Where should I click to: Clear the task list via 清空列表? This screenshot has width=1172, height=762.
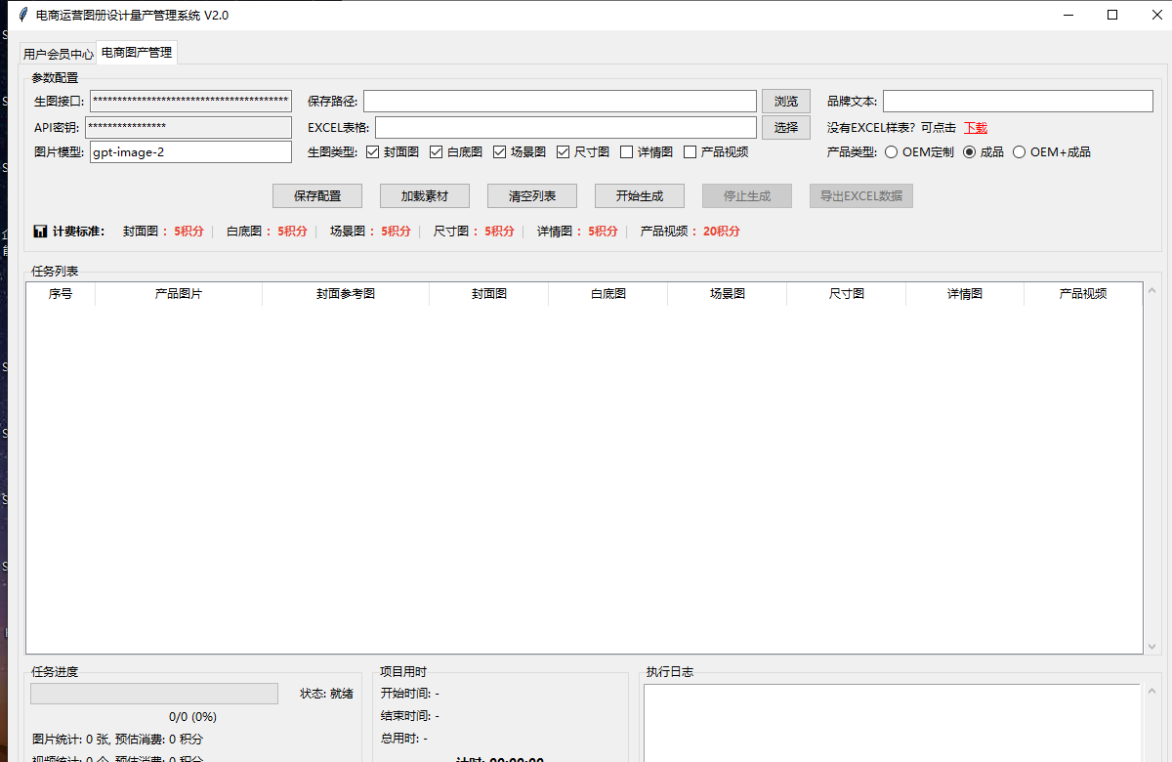(532, 196)
